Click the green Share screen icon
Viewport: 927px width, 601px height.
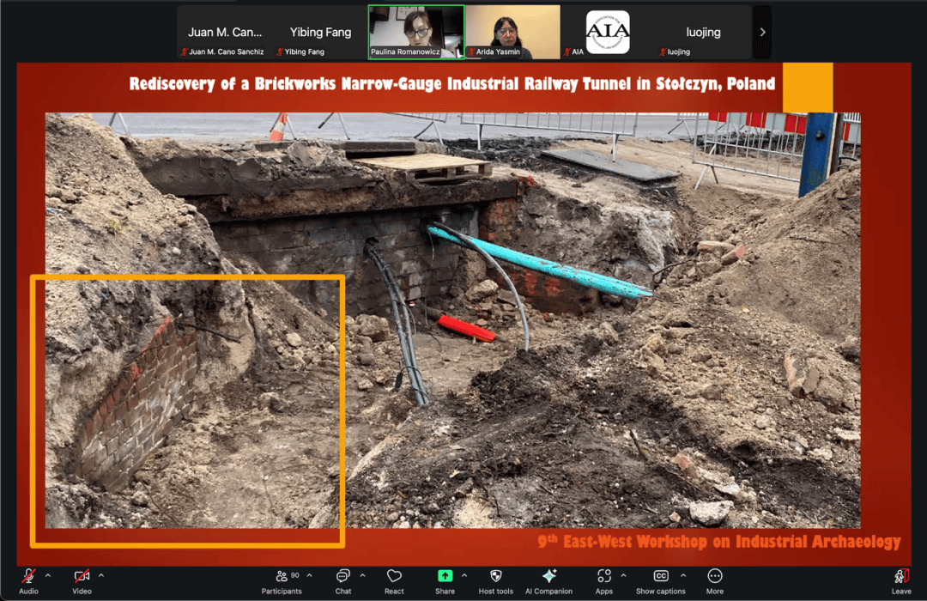pyautogui.click(x=445, y=576)
